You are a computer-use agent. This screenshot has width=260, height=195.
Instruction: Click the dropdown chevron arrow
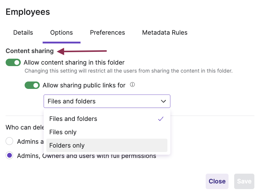click(x=163, y=101)
